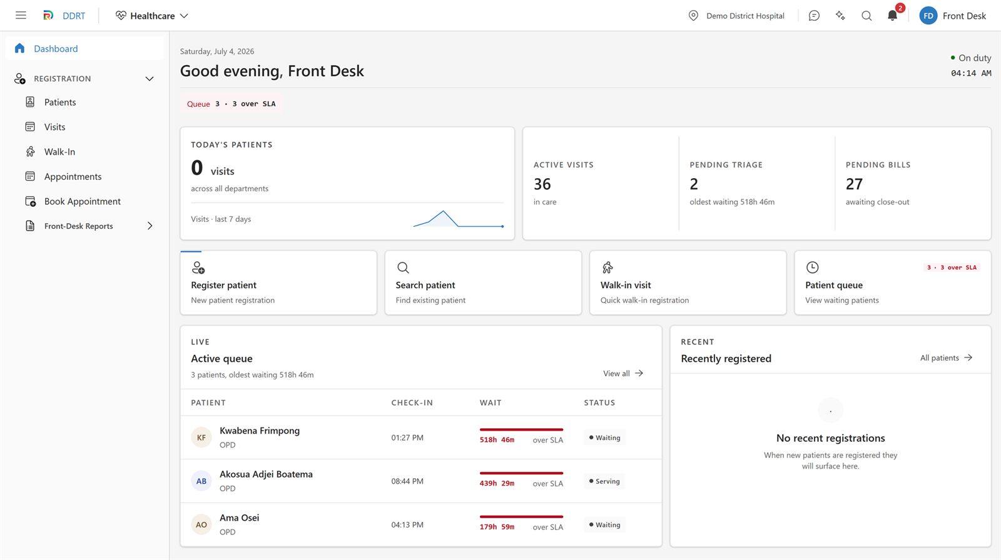Viewport: 1001px width, 560px height.
Task: Collapse the Registration section chevron
Action: click(150, 79)
